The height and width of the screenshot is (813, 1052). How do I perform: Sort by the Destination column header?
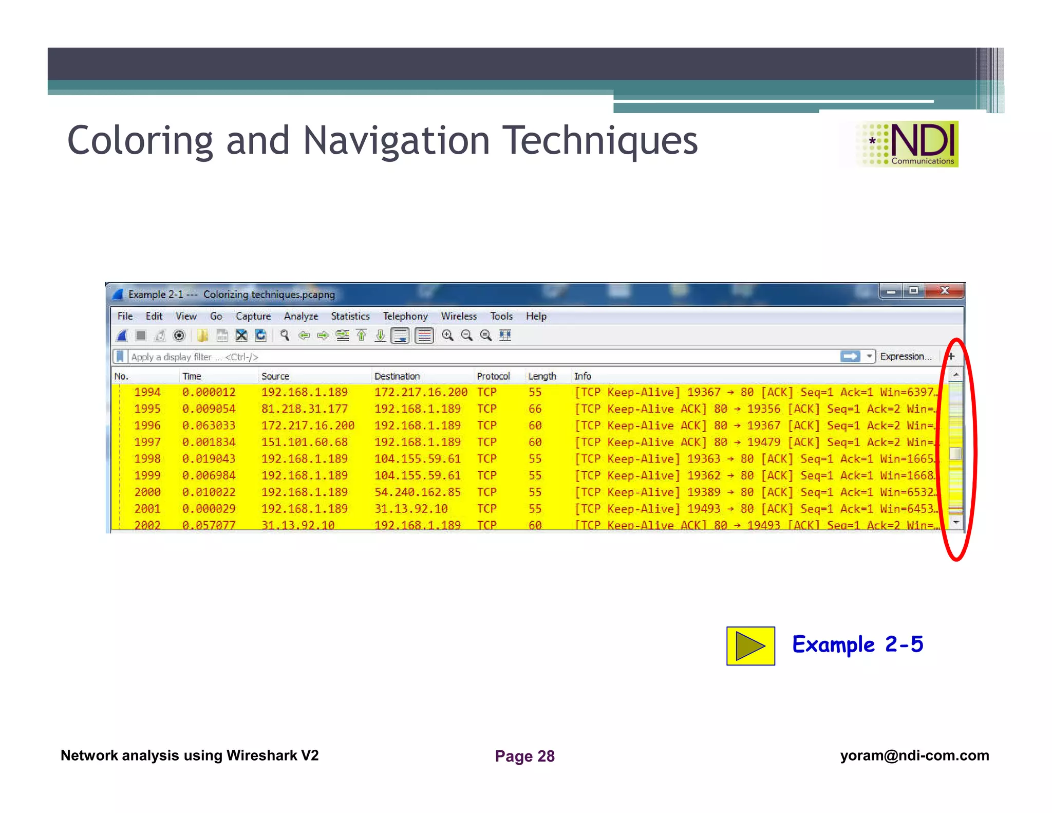pos(423,376)
